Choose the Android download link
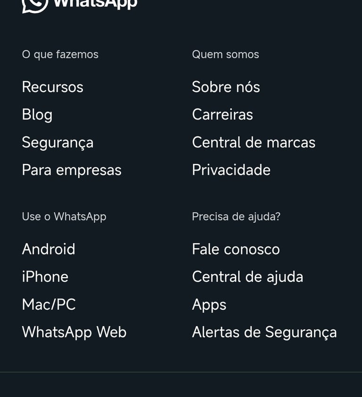 [x=49, y=249]
